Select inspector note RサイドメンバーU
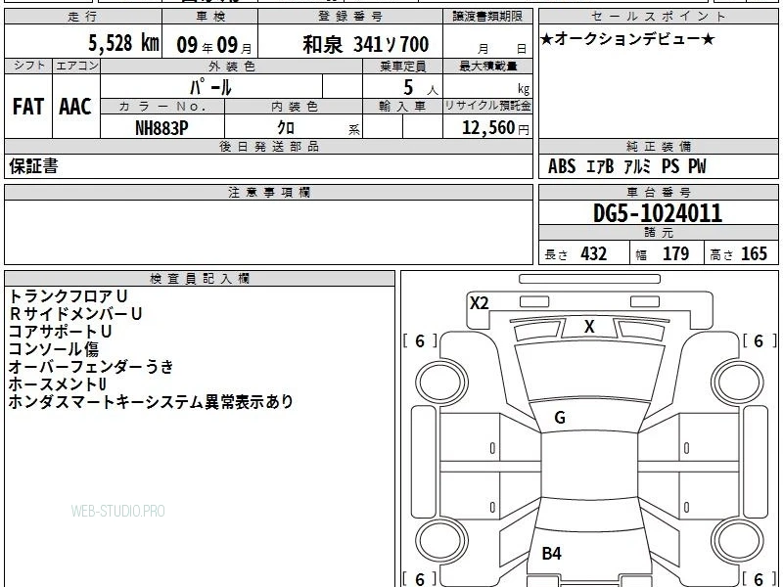Viewport: 783px width, 587px height. [x=75, y=313]
